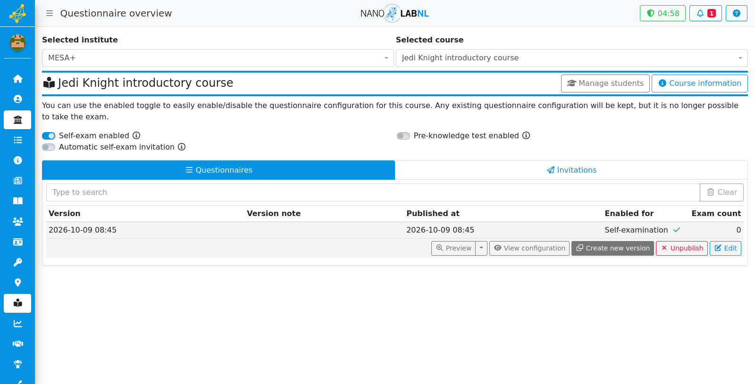
Task: Open the statistics chart sidebar icon
Action: [x=17, y=324]
